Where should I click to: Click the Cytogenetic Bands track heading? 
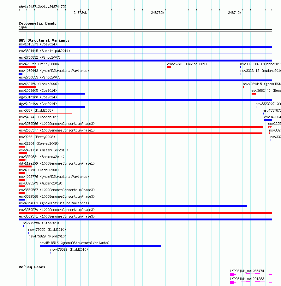tap(38, 23)
